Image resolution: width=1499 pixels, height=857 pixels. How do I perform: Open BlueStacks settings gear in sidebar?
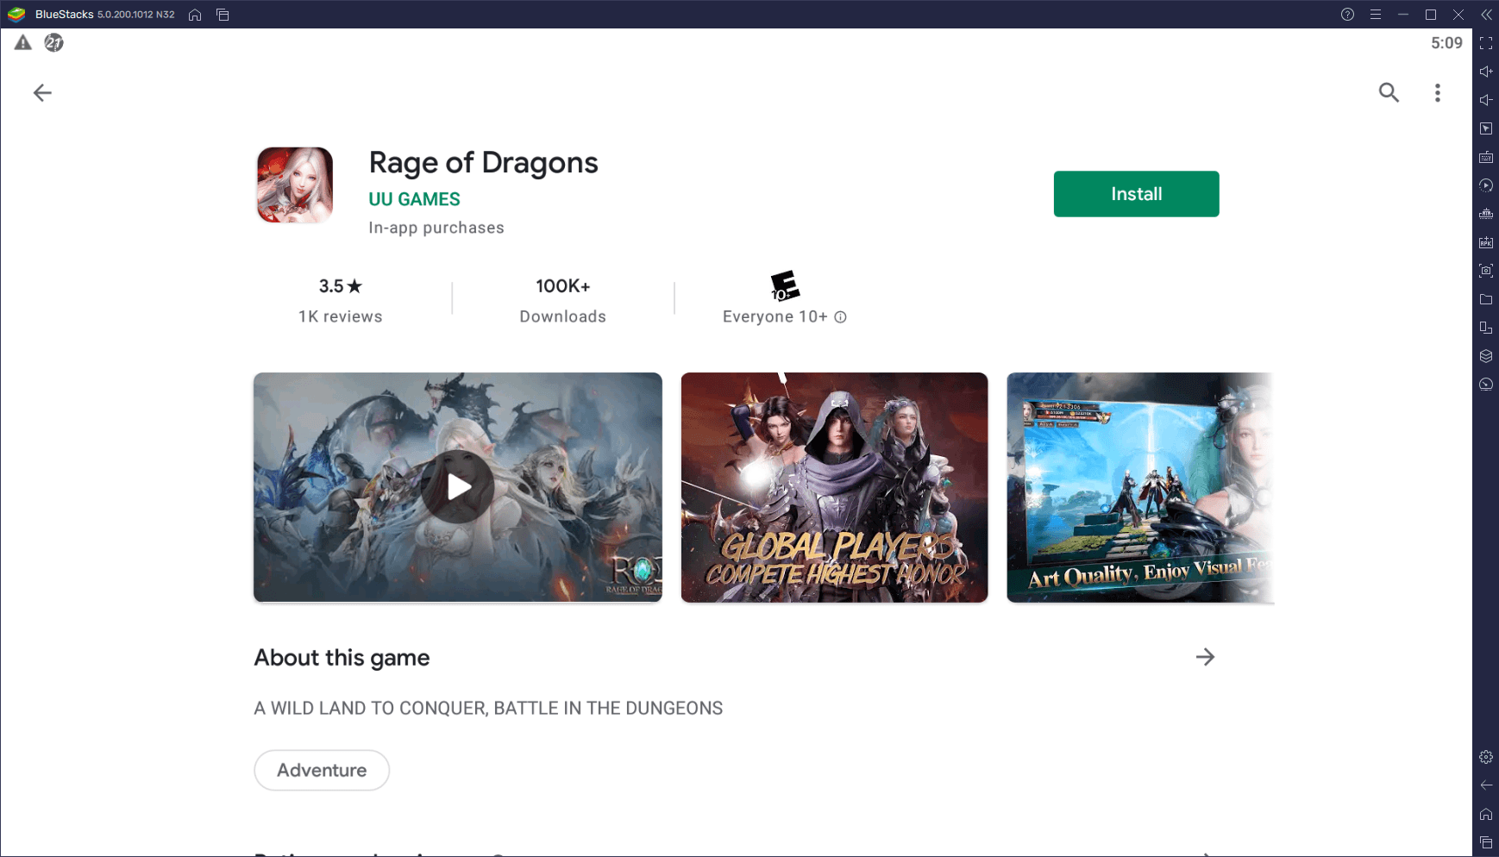1486,757
